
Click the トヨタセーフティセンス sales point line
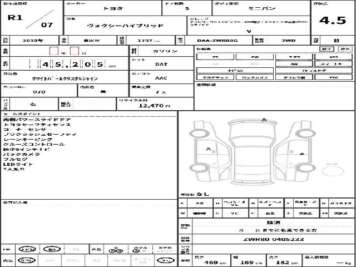(x=37, y=125)
